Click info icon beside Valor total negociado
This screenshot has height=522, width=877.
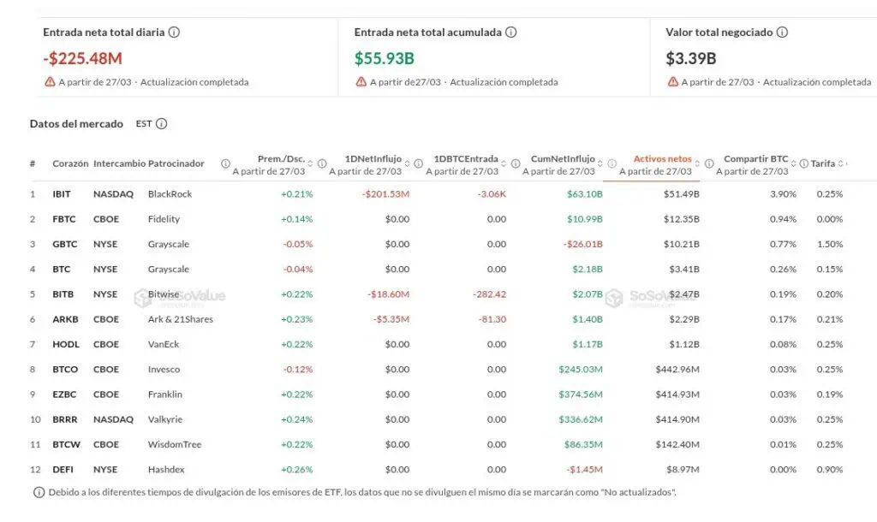782,33
